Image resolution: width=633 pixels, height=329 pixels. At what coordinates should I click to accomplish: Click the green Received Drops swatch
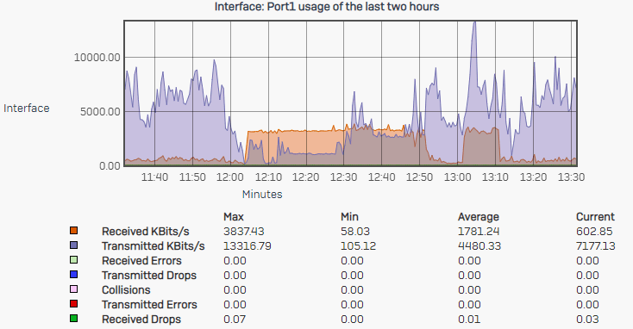tap(73, 319)
